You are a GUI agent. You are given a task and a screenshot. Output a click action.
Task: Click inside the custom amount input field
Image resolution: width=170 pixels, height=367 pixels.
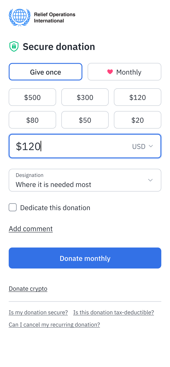tap(67, 146)
